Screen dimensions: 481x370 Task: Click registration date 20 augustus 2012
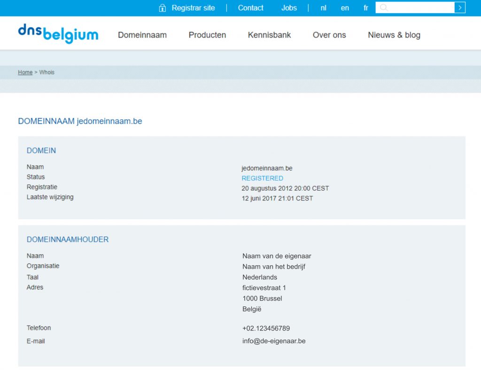tap(285, 188)
